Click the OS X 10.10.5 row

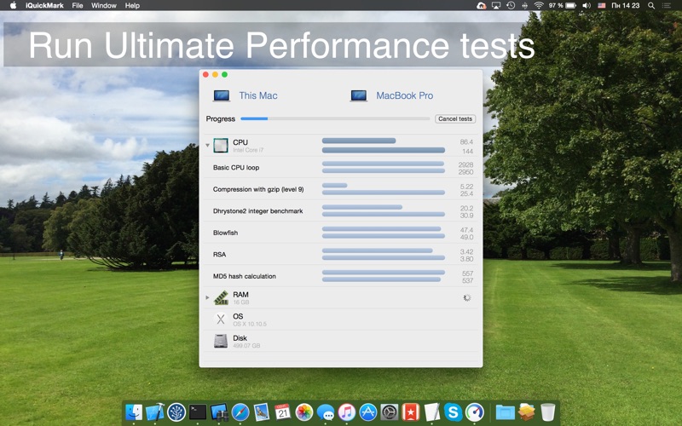tap(340, 319)
